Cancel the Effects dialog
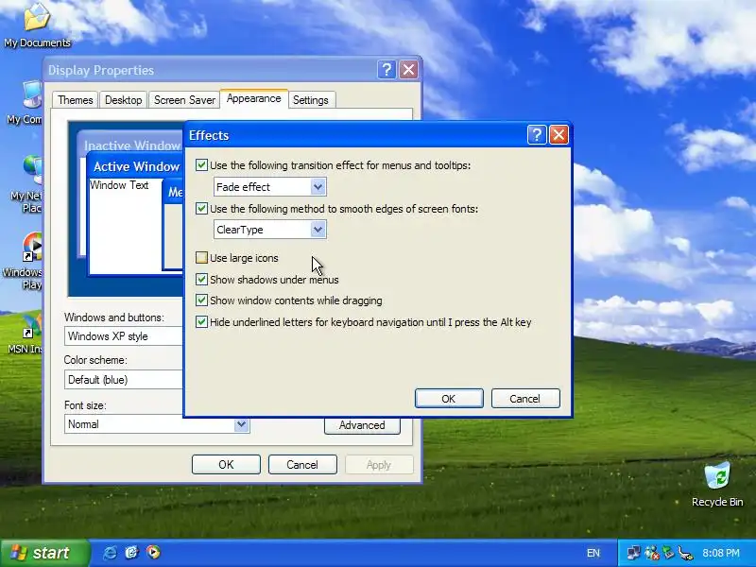The height and width of the screenshot is (567, 756). coord(525,399)
